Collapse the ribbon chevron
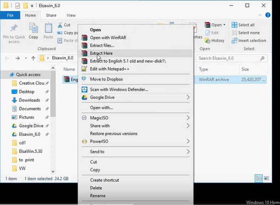This screenshot has width=280, height=205. coord(260,15)
